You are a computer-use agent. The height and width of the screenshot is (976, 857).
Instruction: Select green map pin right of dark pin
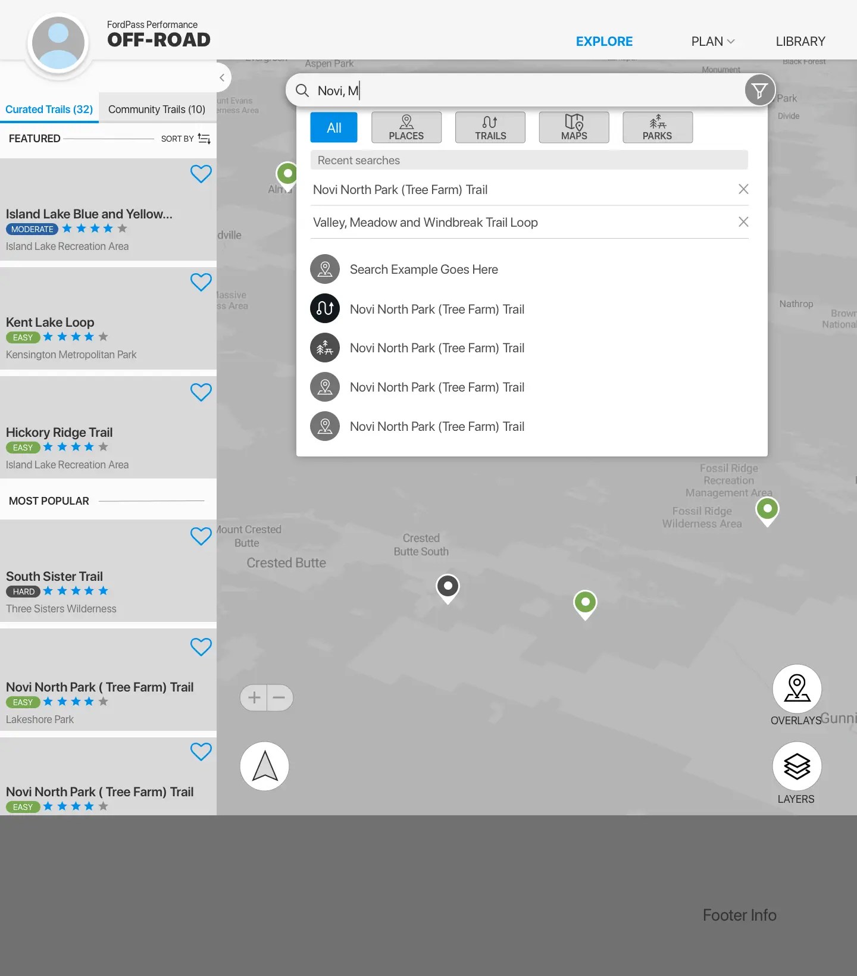(586, 604)
